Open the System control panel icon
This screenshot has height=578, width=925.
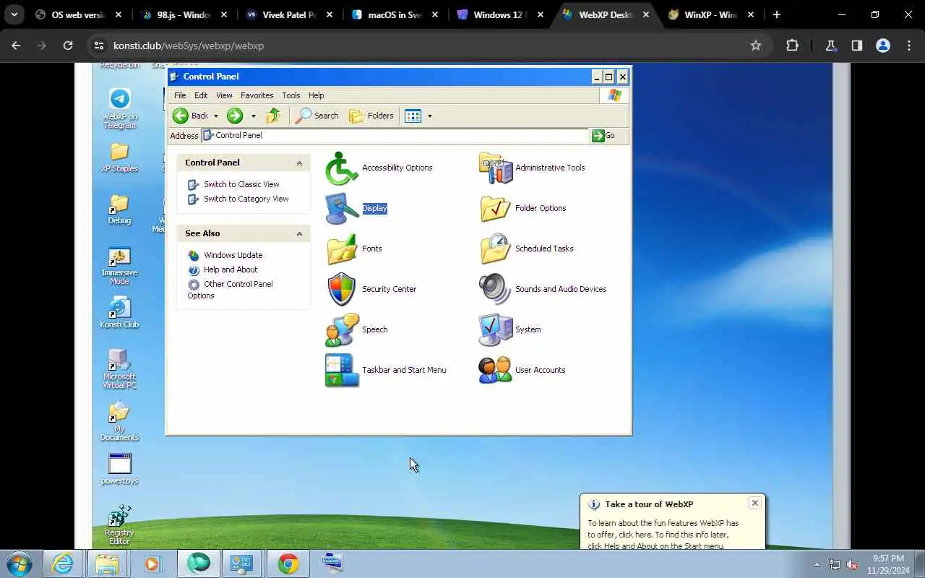[495, 329]
